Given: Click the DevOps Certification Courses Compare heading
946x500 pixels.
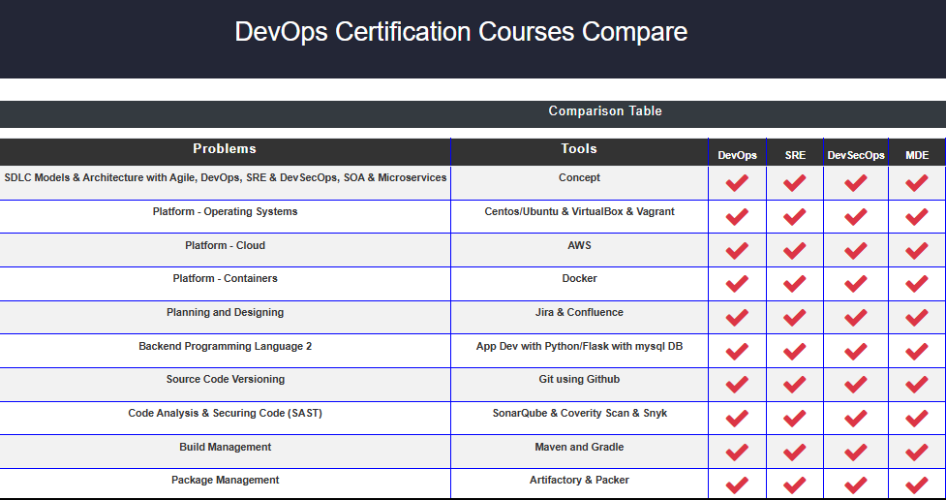Looking at the screenshot, I should [x=461, y=32].
